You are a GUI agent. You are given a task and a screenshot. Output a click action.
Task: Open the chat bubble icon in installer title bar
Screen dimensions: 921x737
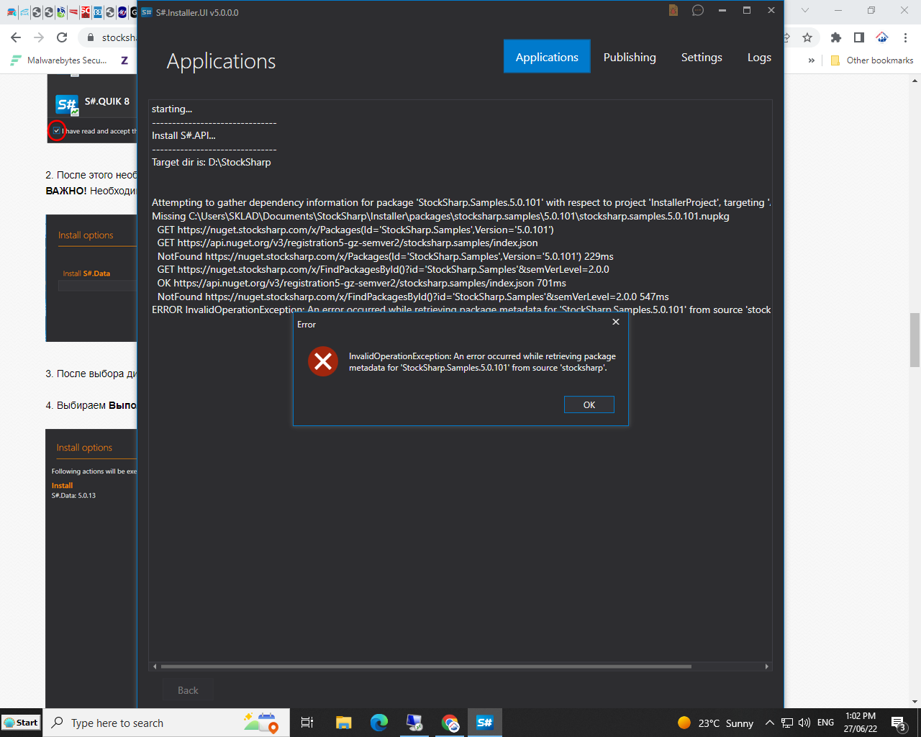(698, 10)
